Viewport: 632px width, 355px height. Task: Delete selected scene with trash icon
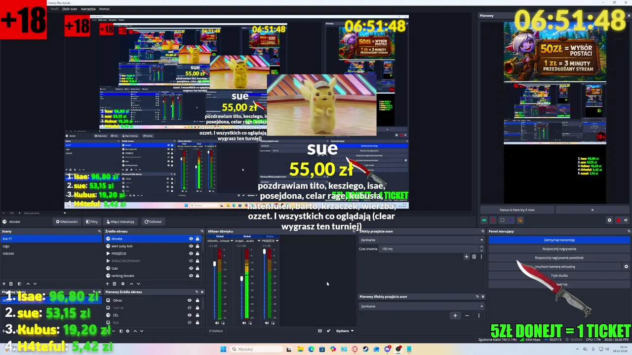click(x=11, y=284)
